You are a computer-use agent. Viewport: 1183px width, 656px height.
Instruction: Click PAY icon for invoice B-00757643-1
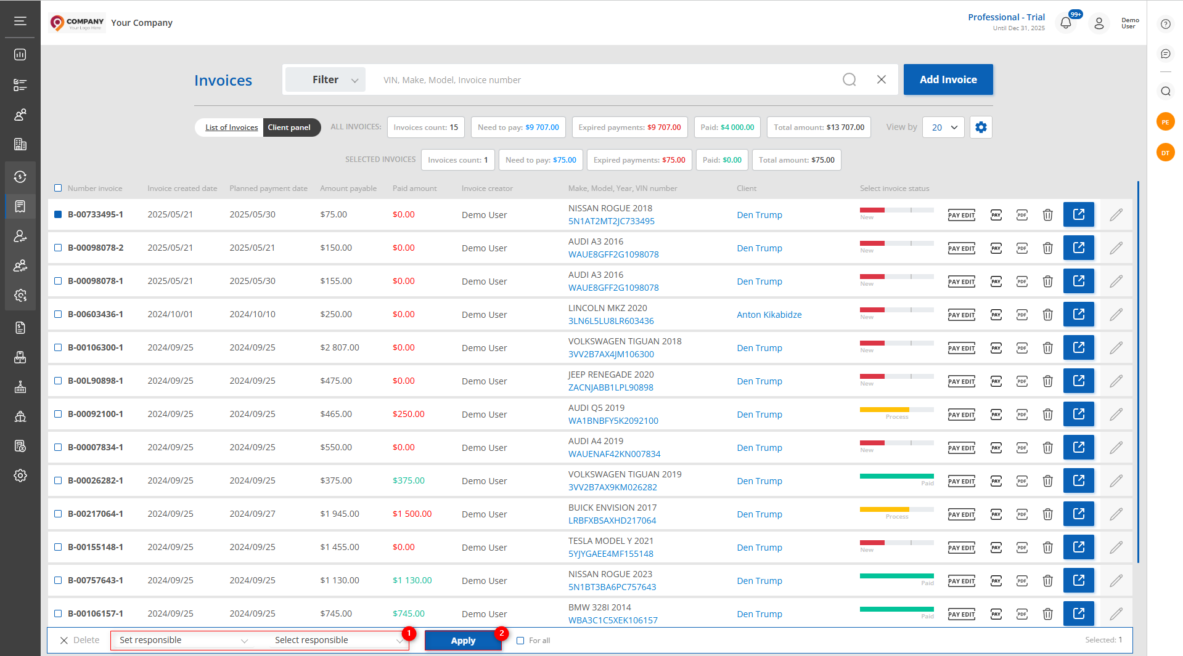(x=996, y=581)
